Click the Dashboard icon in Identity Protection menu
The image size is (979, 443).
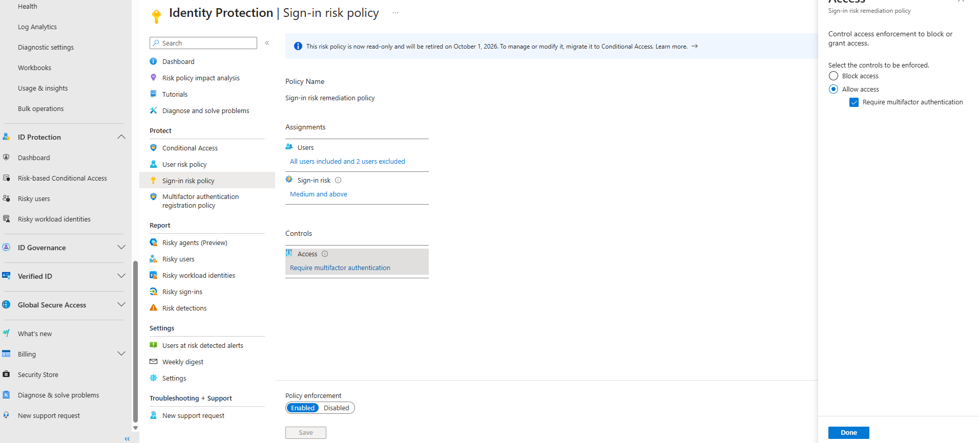coord(153,61)
